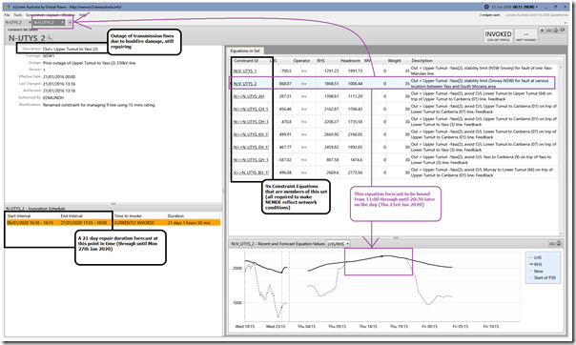Click the rightmost icon in chart panel header
The width and height of the screenshot is (576, 345).
(559, 243)
